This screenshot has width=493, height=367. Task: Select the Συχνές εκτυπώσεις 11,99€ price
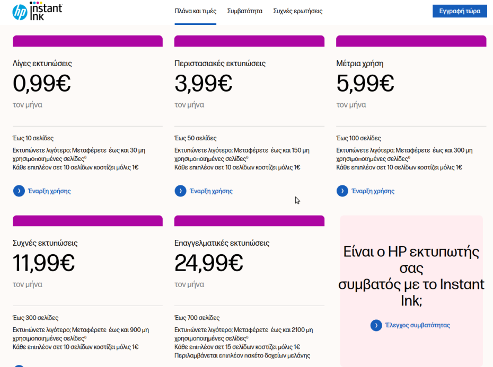(44, 263)
